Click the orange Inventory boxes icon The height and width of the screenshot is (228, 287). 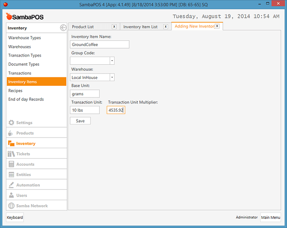[x=11, y=144]
